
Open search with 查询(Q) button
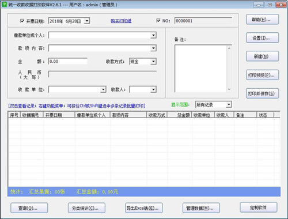click(x=29, y=208)
